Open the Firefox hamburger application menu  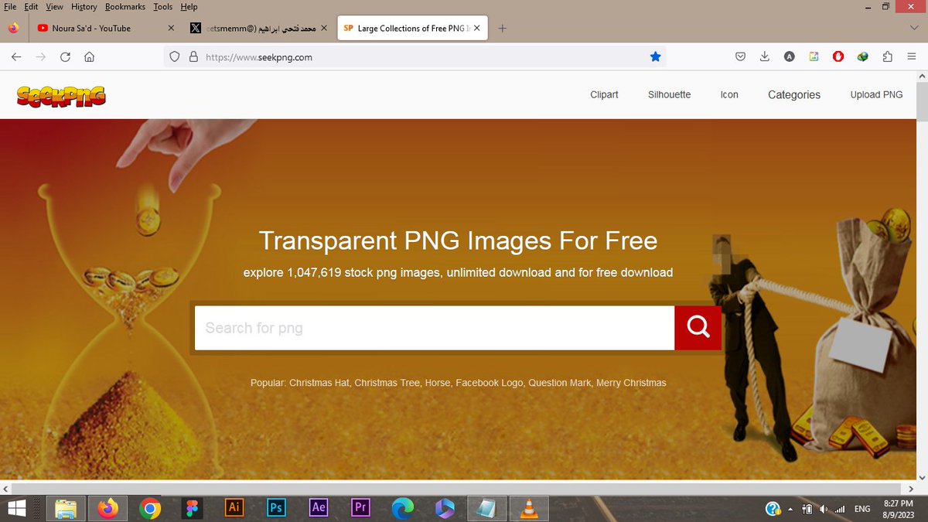[x=913, y=56]
